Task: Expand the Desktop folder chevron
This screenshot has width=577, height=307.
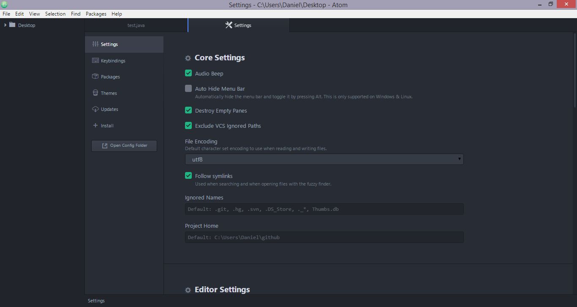Action: [5, 25]
